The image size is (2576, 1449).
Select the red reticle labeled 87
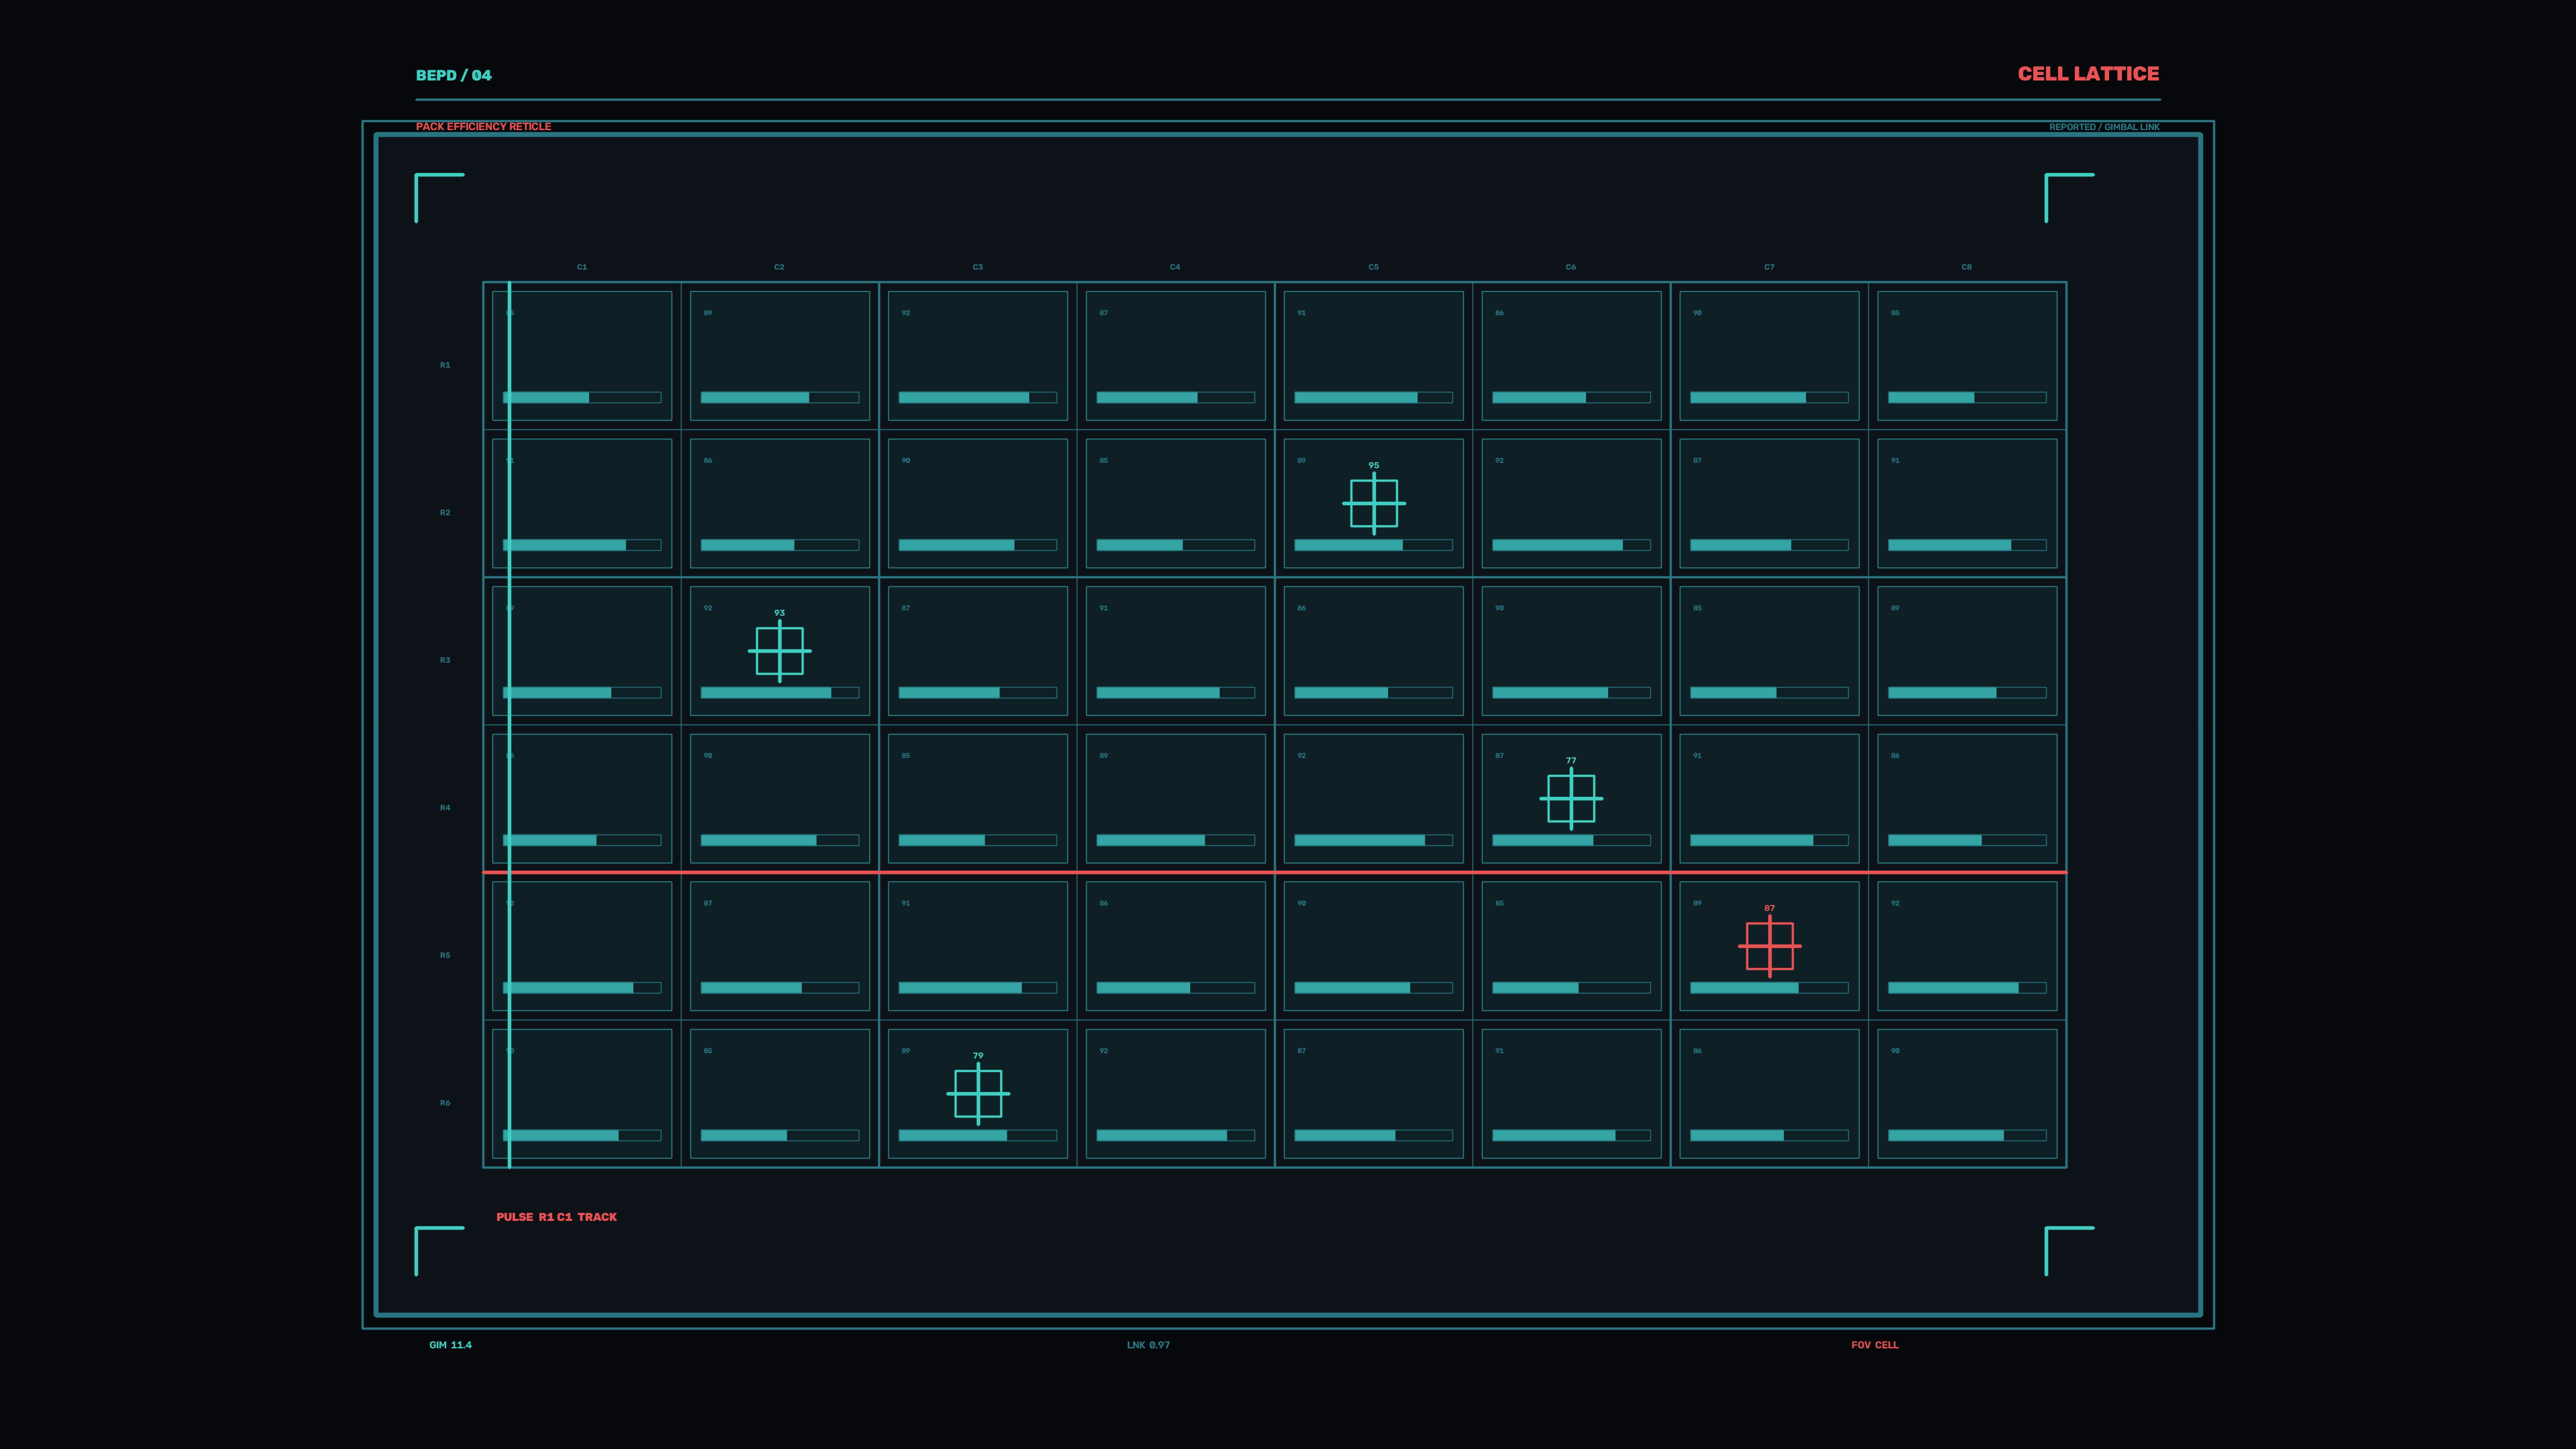[1770, 946]
